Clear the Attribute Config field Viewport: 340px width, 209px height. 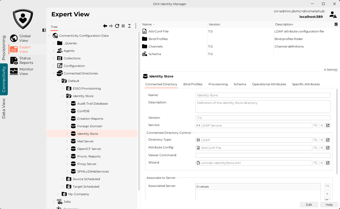(x=322, y=148)
